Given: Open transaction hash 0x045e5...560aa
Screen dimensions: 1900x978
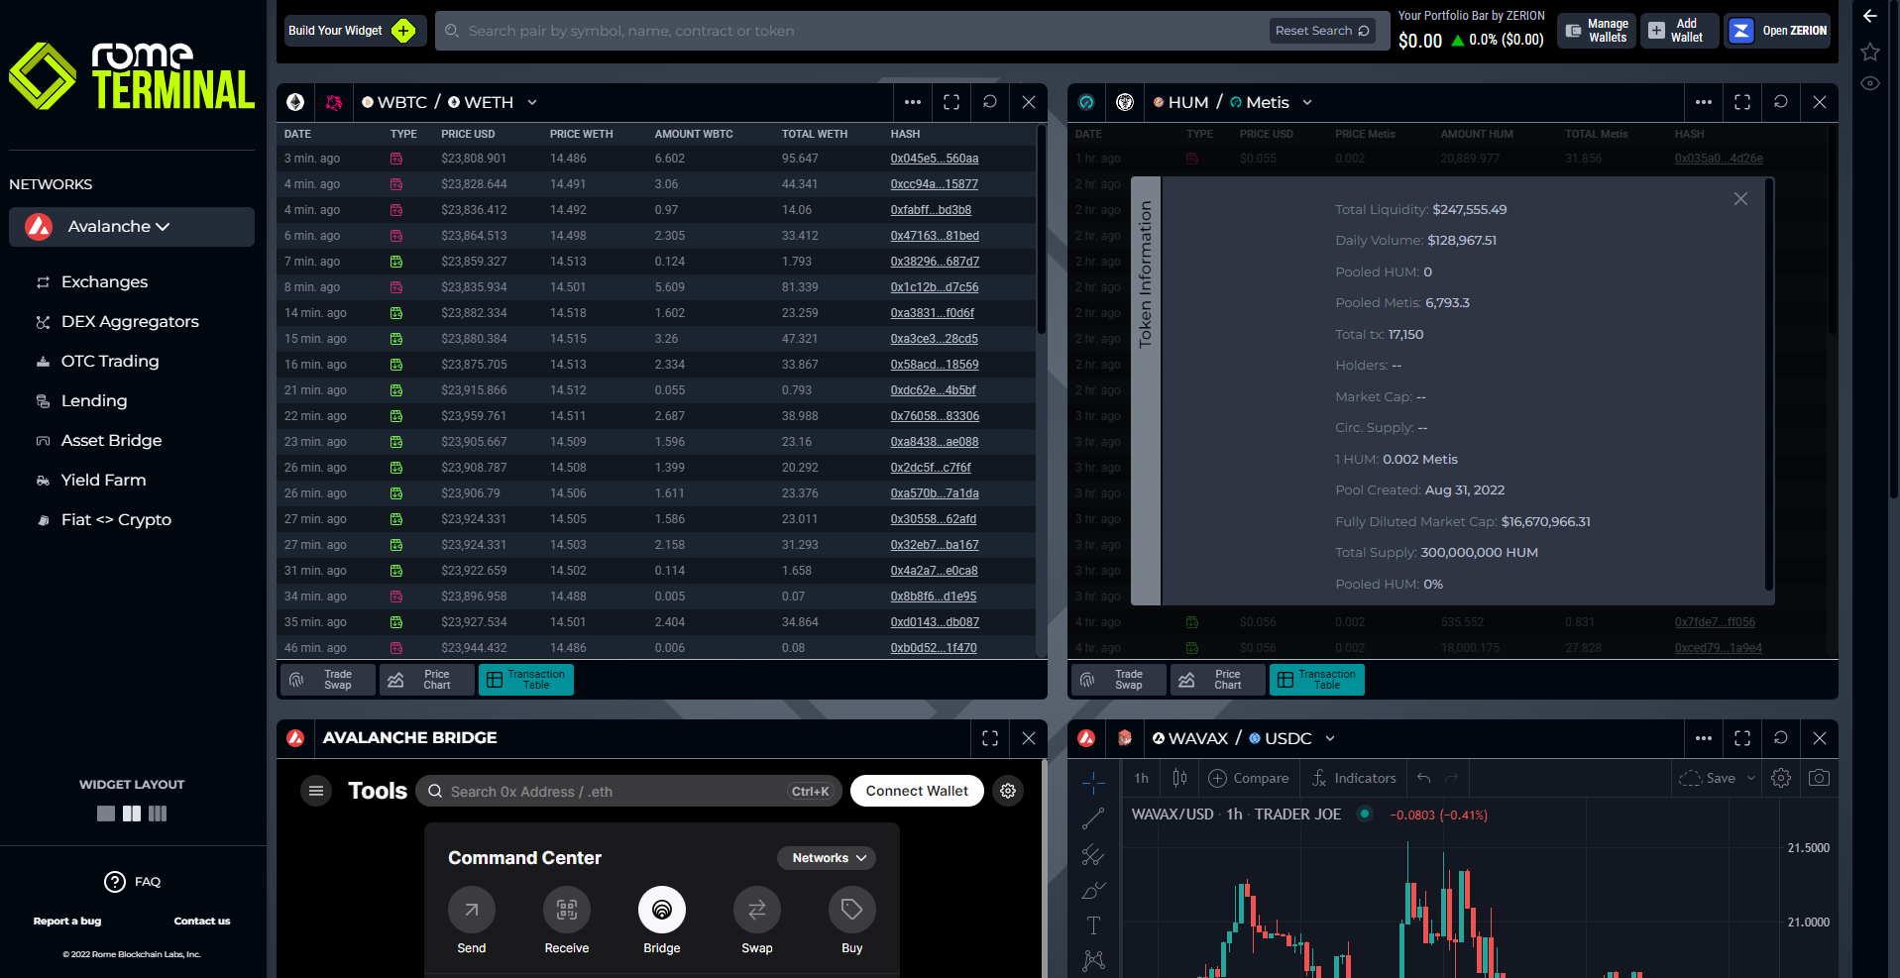Looking at the screenshot, I should click(935, 159).
